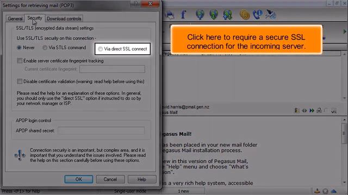Click the winged Pegasus horse toolbar icon
Screen dimensions: 348x195
pyautogui.click(x=271, y=15)
